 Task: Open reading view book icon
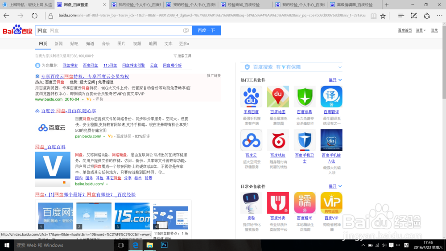point(373,16)
